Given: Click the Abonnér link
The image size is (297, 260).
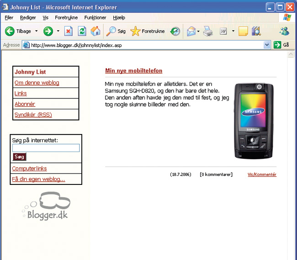Looking at the screenshot, I should [x=25, y=104].
